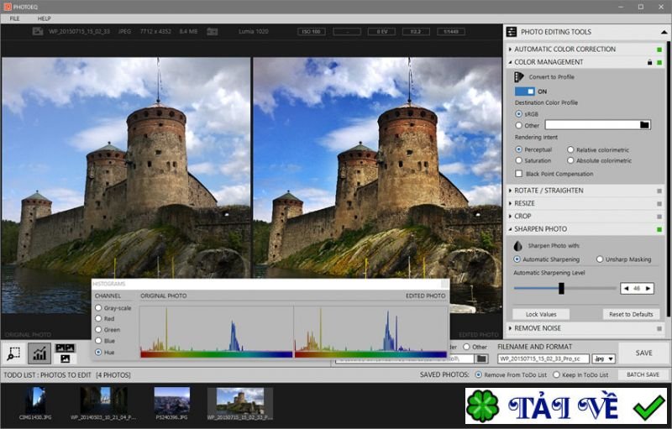The height and width of the screenshot is (429, 672).
Task: Select Unsharp Masking radio option
Action: click(x=600, y=259)
